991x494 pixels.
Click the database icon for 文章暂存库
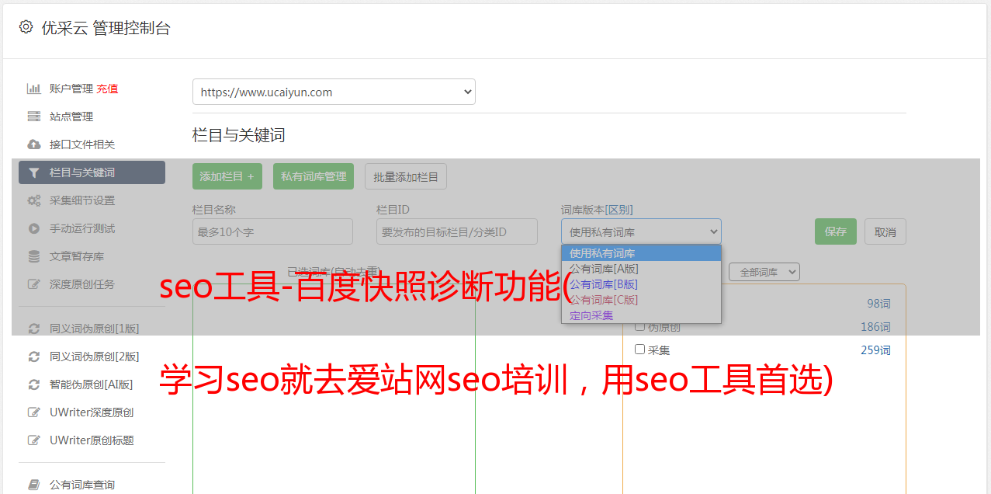tap(33, 256)
